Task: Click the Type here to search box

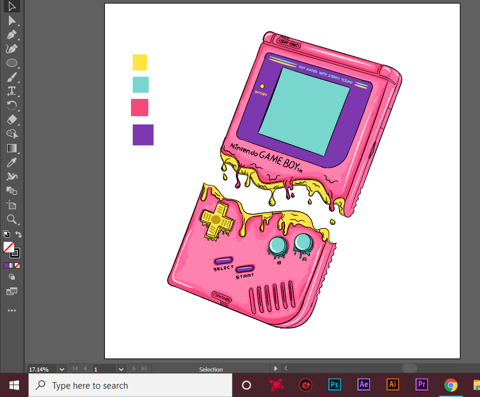Action: pos(130,385)
